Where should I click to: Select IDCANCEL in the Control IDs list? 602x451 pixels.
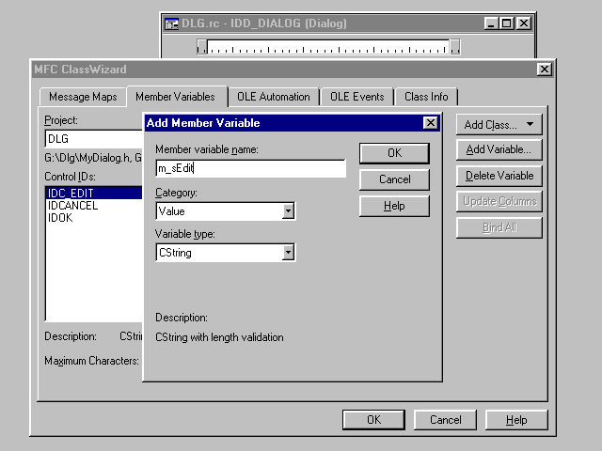click(72, 206)
